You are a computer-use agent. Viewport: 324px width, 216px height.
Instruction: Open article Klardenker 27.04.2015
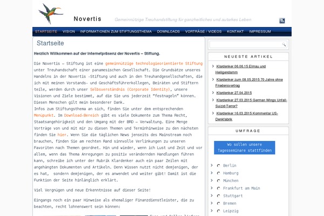tap(234, 93)
